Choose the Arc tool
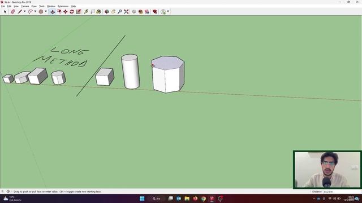Viewport: 362px width, 203px height. 30,11
